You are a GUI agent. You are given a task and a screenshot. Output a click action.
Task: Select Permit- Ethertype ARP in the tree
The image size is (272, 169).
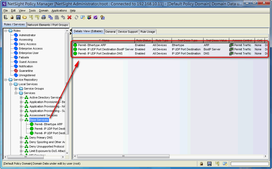48,124
